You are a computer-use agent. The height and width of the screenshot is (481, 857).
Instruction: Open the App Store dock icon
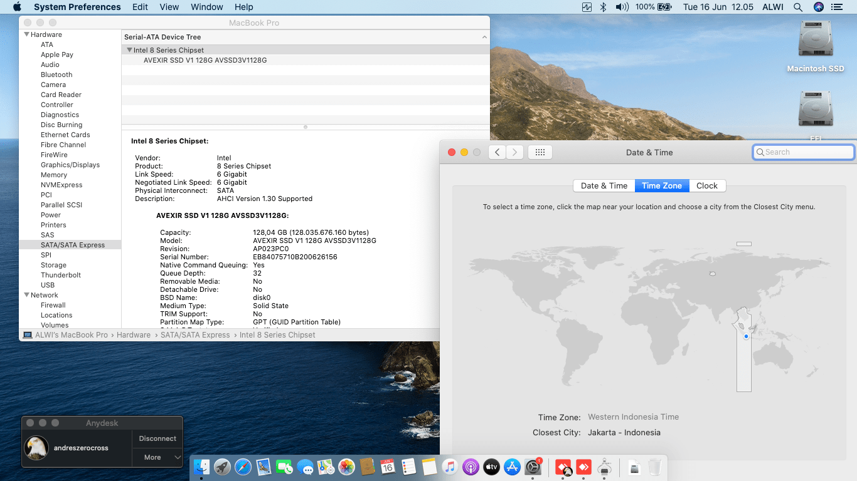pos(512,467)
